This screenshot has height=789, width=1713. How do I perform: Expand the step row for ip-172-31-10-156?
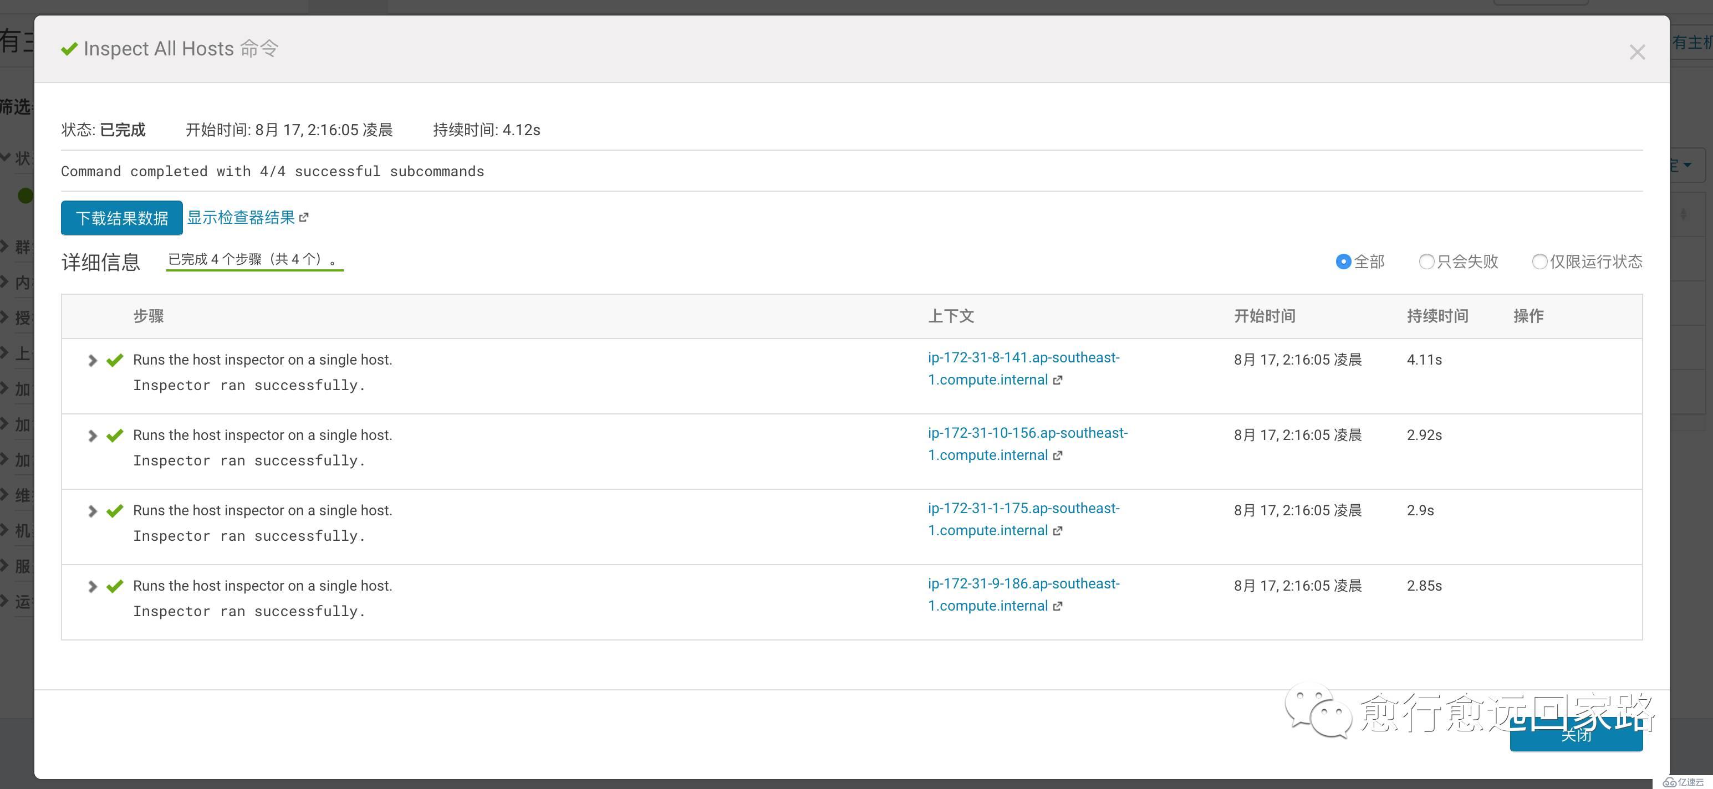pos(93,436)
